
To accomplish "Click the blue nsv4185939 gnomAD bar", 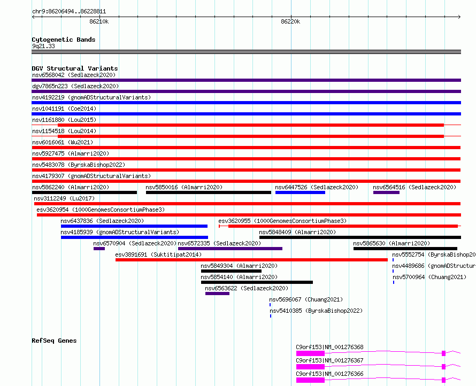I will pyautogui.click(x=134, y=237).
